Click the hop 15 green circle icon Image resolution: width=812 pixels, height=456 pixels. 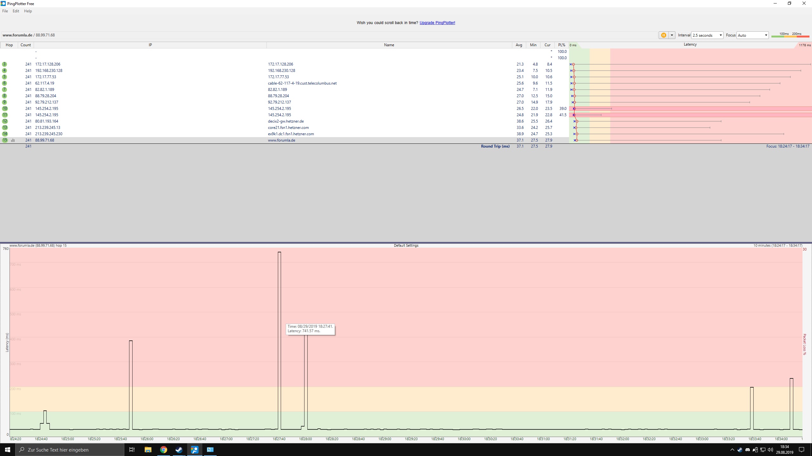[5, 140]
